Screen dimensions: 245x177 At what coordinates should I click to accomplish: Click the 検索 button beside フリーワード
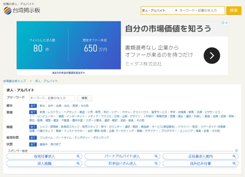[84, 98]
